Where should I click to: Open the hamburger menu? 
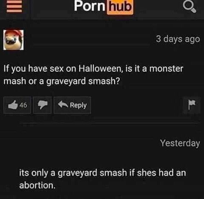[x=14, y=7]
